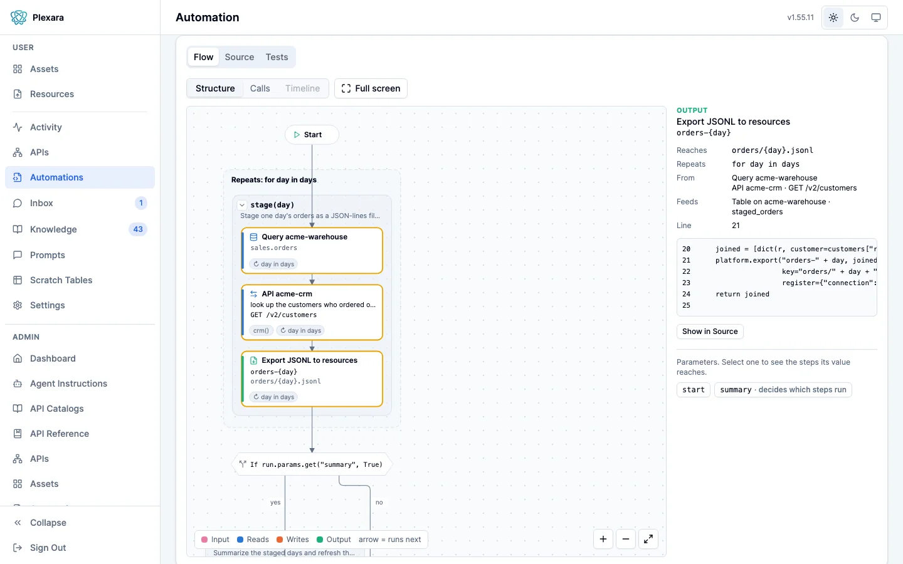Select the Flow tab

203,57
